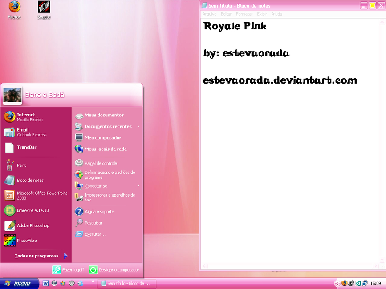Select Sem título - Bloco de notas taskbar button
Image resolution: width=386 pixels, height=289 pixels.
pos(126,283)
